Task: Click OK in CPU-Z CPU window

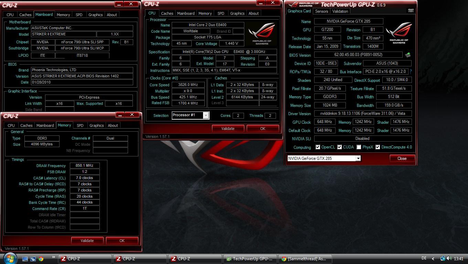Action: [x=263, y=129]
